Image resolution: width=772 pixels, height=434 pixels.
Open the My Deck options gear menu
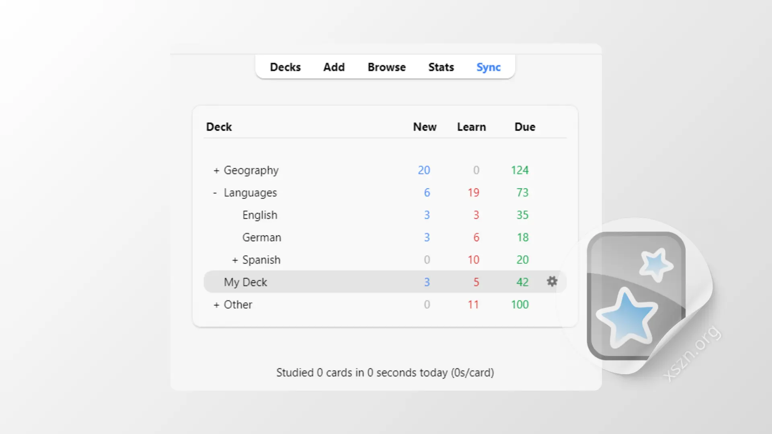coord(552,282)
